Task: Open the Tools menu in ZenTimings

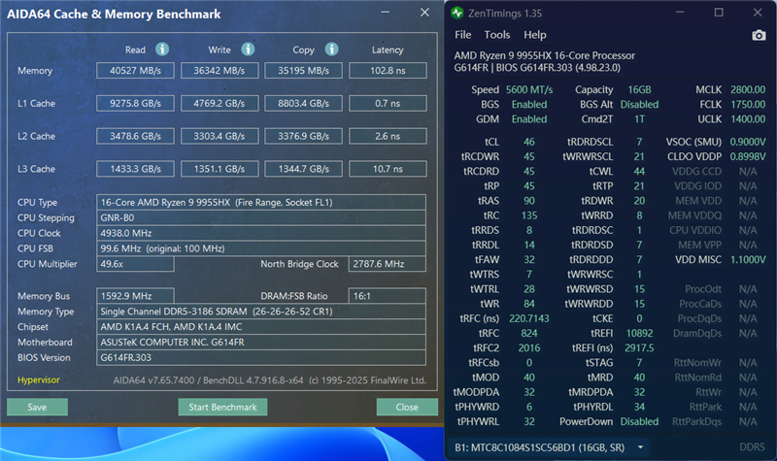Action: coord(497,35)
